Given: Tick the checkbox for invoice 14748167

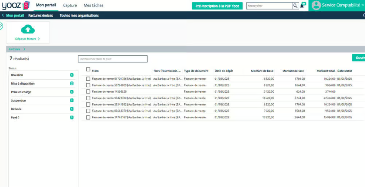Looking at the screenshot, I should click(88, 117).
